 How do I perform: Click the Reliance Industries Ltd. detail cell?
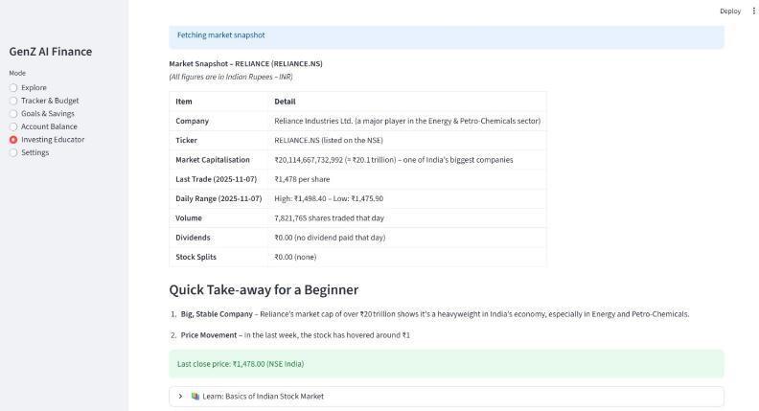click(407, 121)
